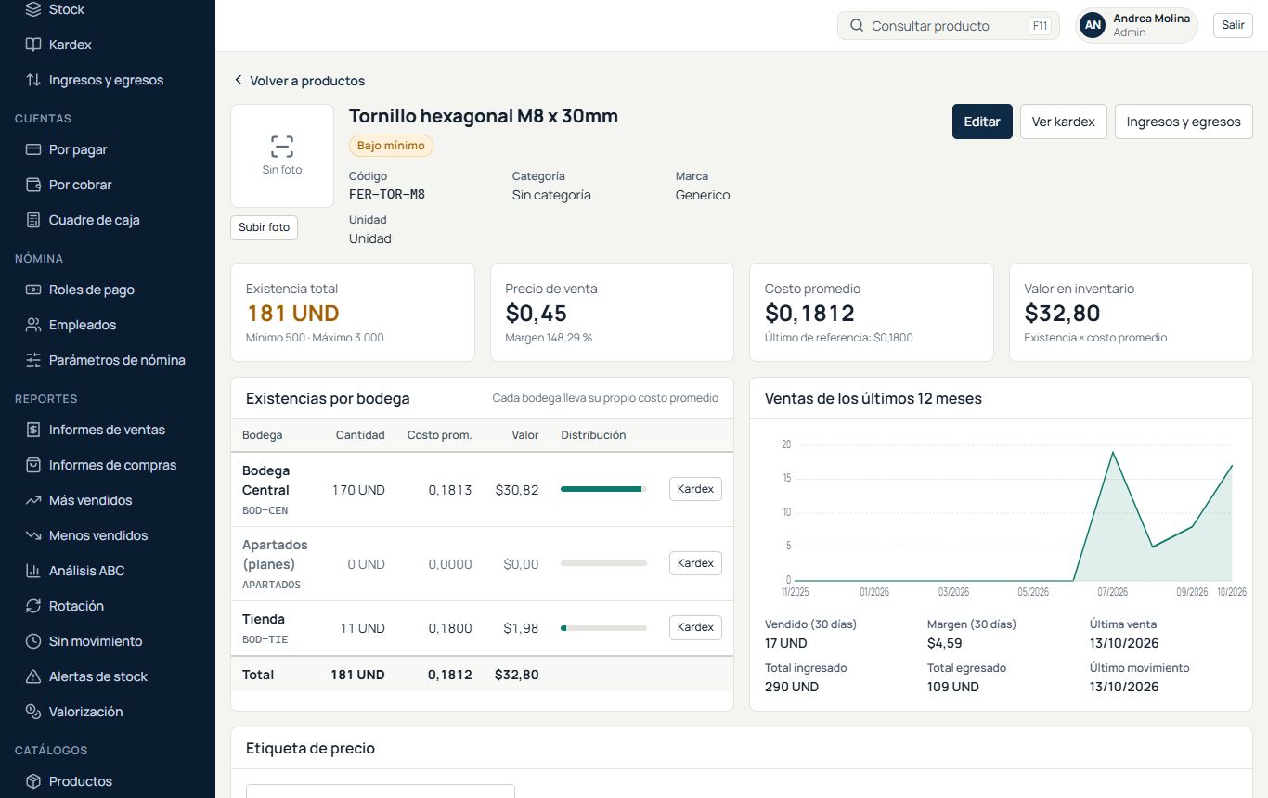Click the Por pagar card icon
The image size is (1268, 798).
point(33,149)
